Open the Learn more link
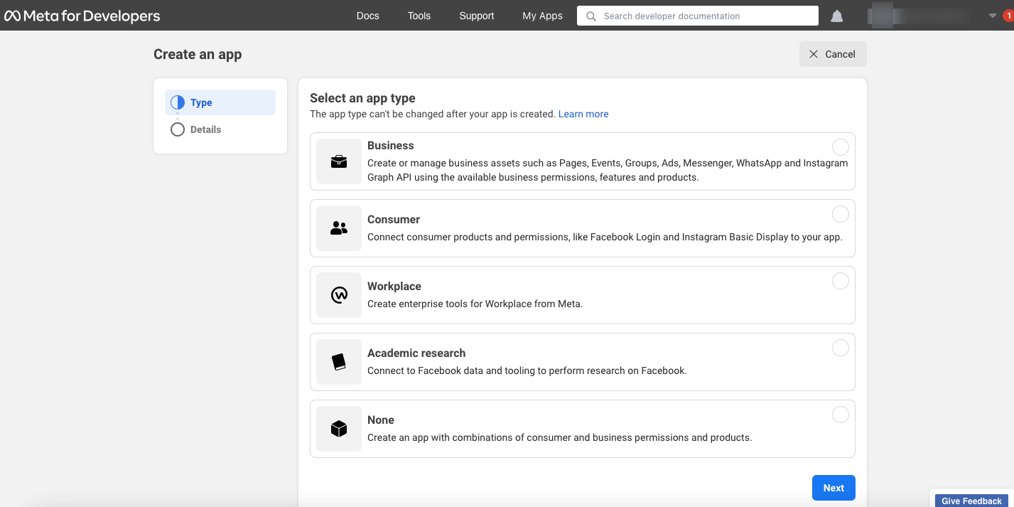 pos(583,114)
